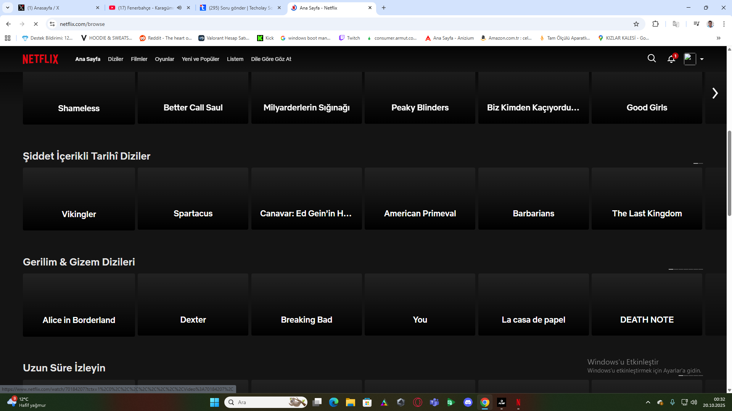
Task: Open a new browser tab
Action: pyautogui.click(x=384, y=8)
